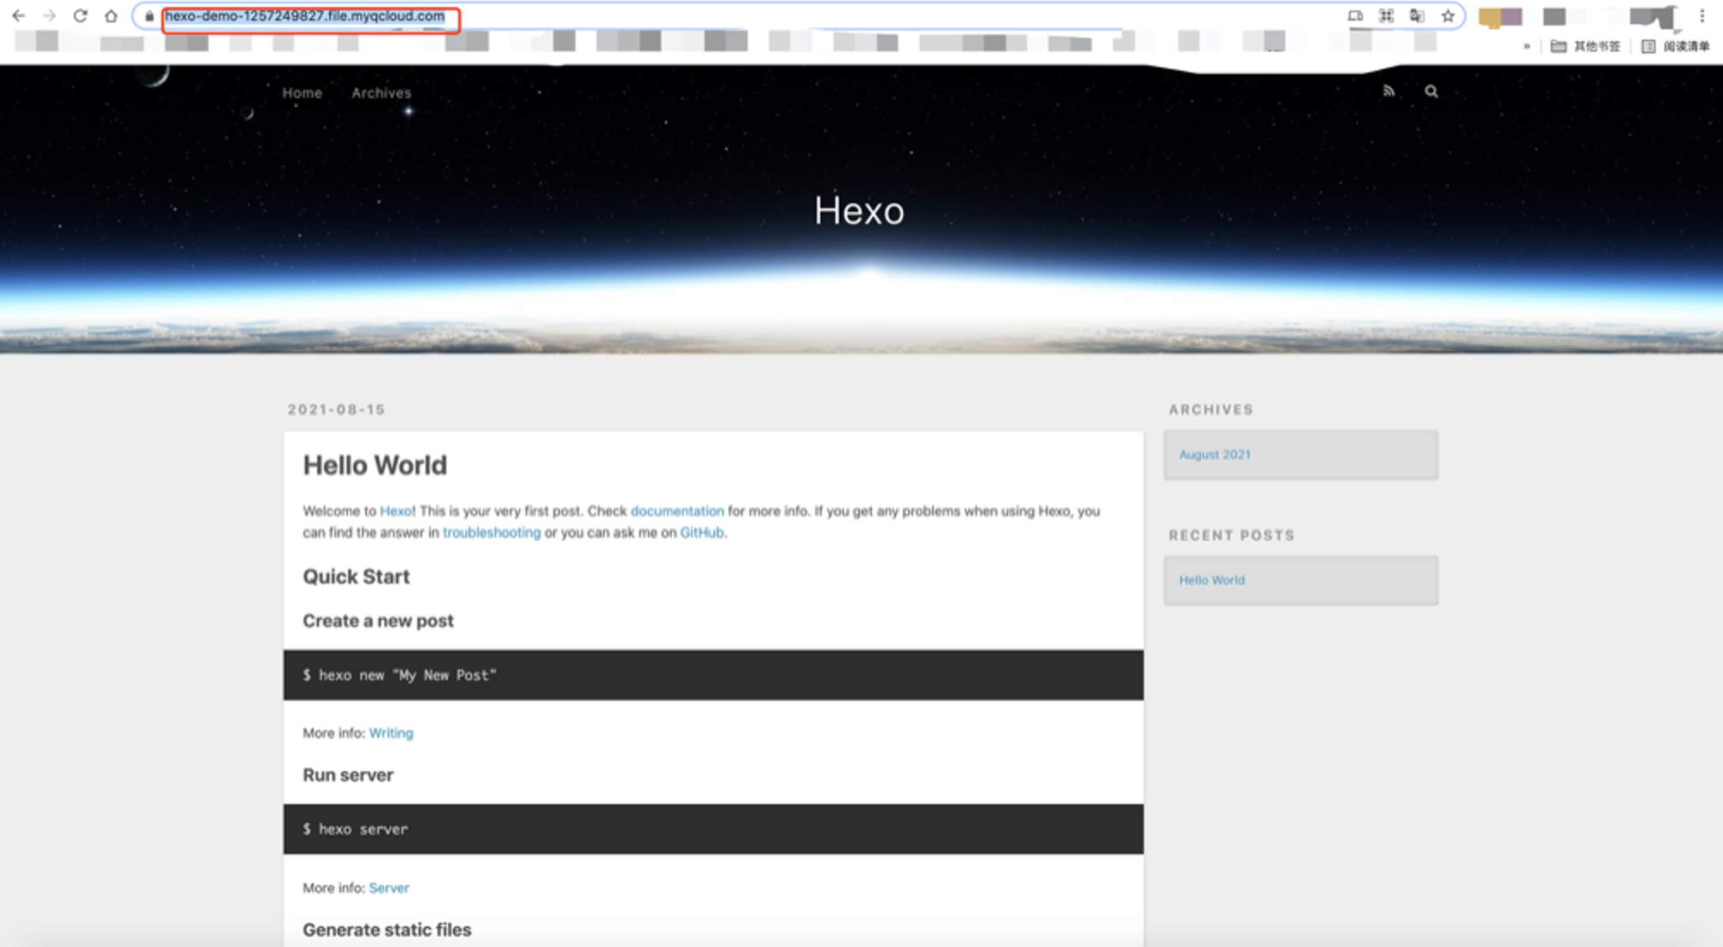
Task: Open the Hello World post title
Action: point(375,466)
